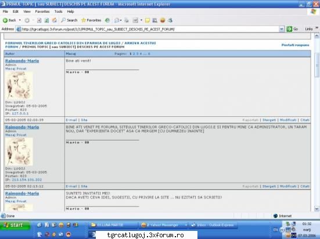This screenshot has height=239, width=320.
Task: Expand the Links toolbar chevron
Action: coord(317,28)
